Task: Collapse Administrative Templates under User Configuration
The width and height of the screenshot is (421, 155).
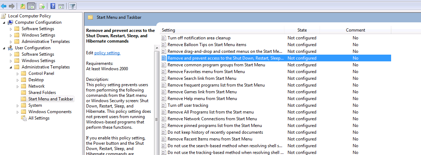Action: click(x=11, y=67)
